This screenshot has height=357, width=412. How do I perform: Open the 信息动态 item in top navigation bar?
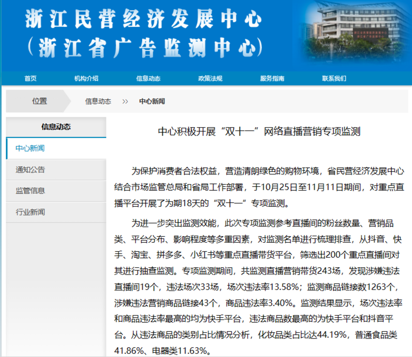coord(148,78)
